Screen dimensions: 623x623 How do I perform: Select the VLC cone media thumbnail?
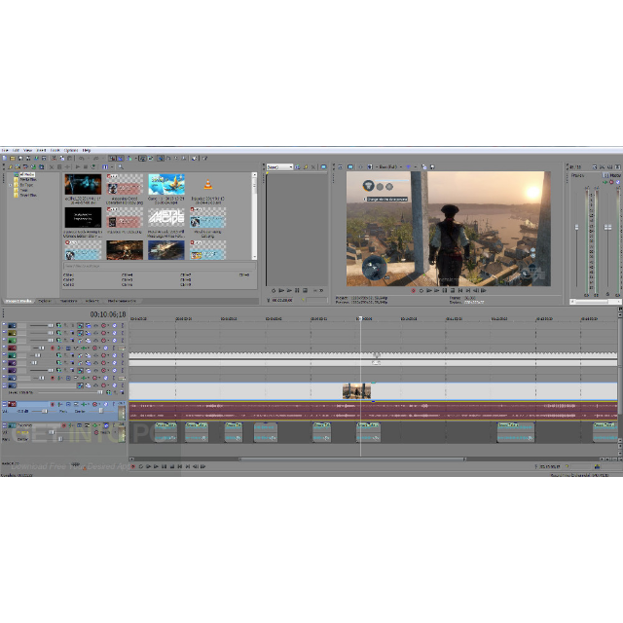pos(207,184)
